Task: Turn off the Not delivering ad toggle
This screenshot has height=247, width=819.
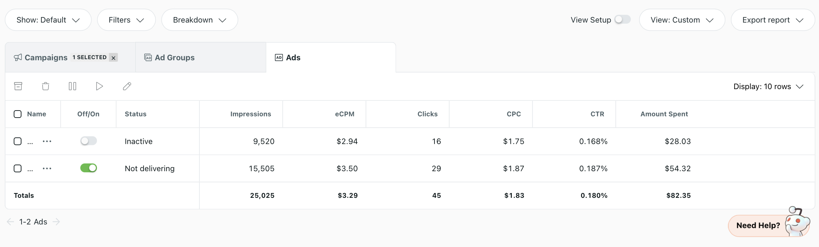Action: point(88,168)
